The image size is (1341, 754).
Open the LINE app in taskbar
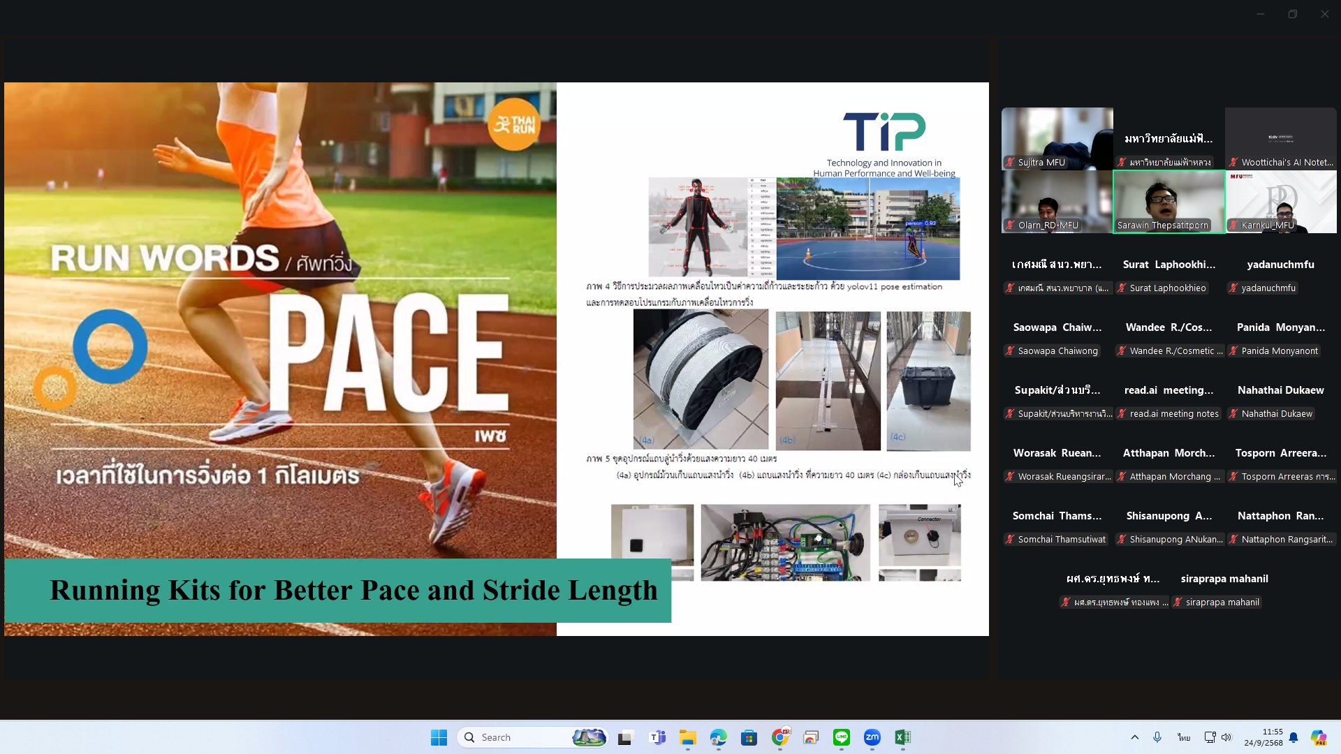click(x=841, y=737)
